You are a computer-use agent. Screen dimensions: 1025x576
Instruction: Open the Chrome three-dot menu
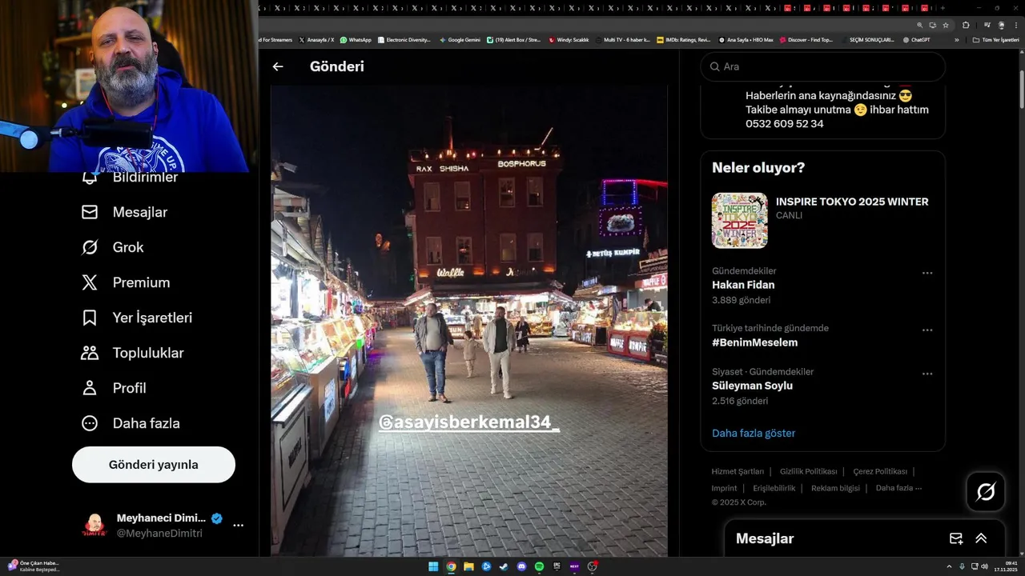click(1016, 25)
